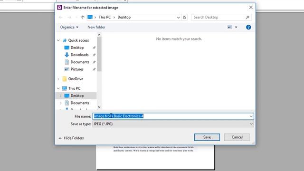Collapse the Quick access group
This screenshot has width=304, height=171.
pos(58,40)
